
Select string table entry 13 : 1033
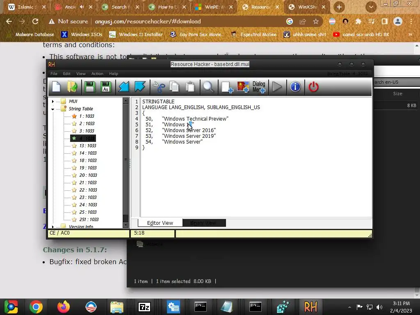point(88,146)
